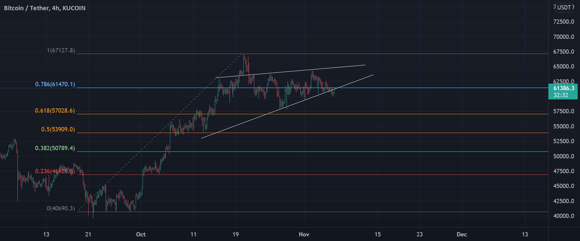Select the 0.5(53909.0) Fibonacci level label
Image resolution: width=580 pixels, height=241 pixels.
pos(58,129)
